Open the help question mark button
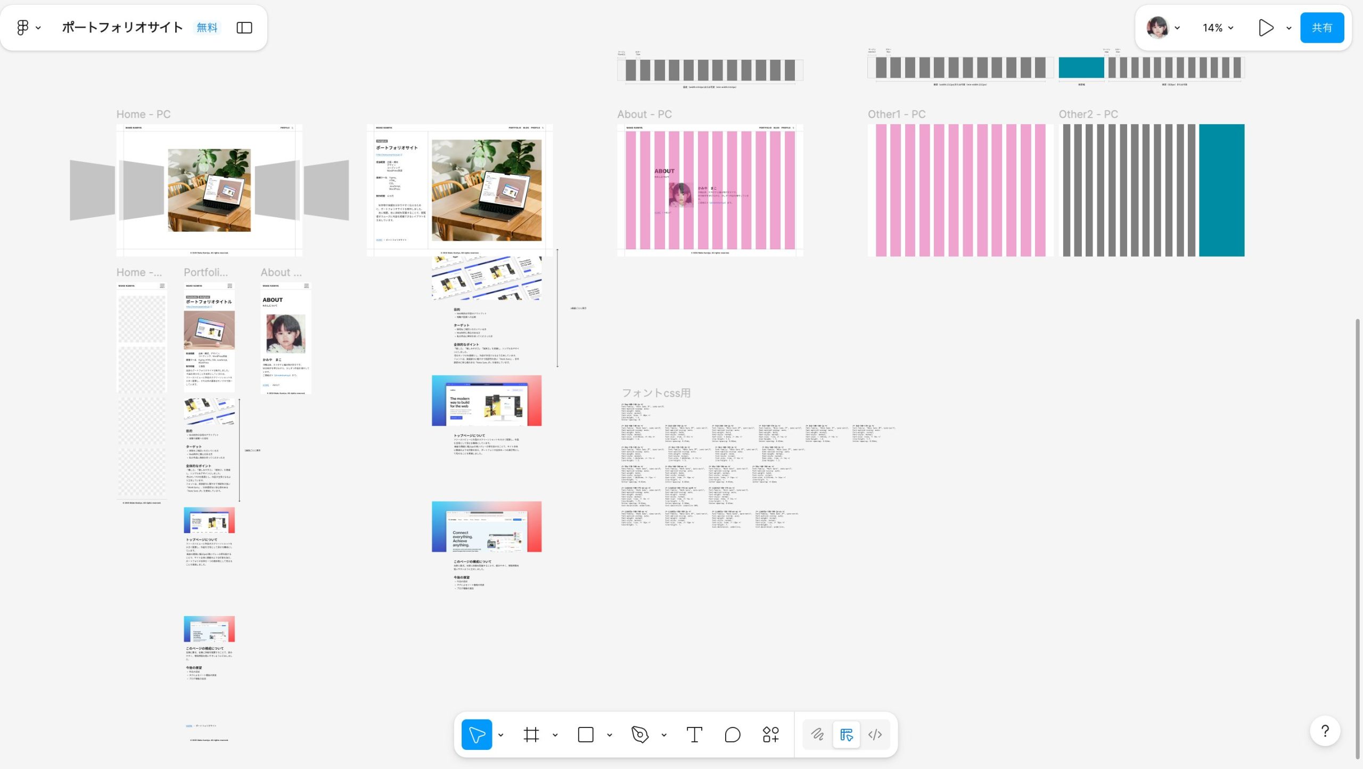Screen dimensions: 1363x769 coord(1325,731)
